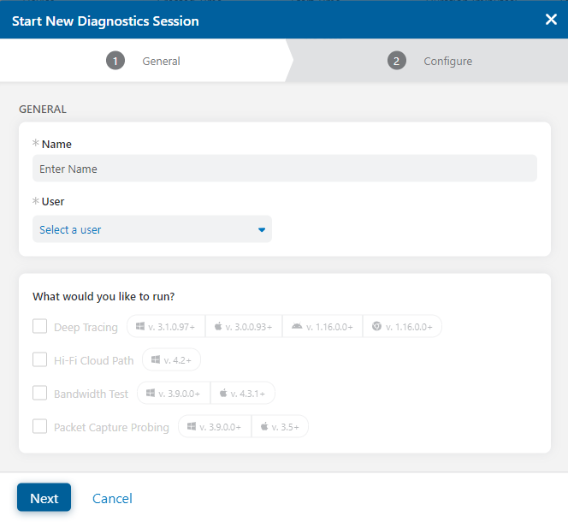
Task: Click the Enter Name input field
Action: (x=284, y=169)
